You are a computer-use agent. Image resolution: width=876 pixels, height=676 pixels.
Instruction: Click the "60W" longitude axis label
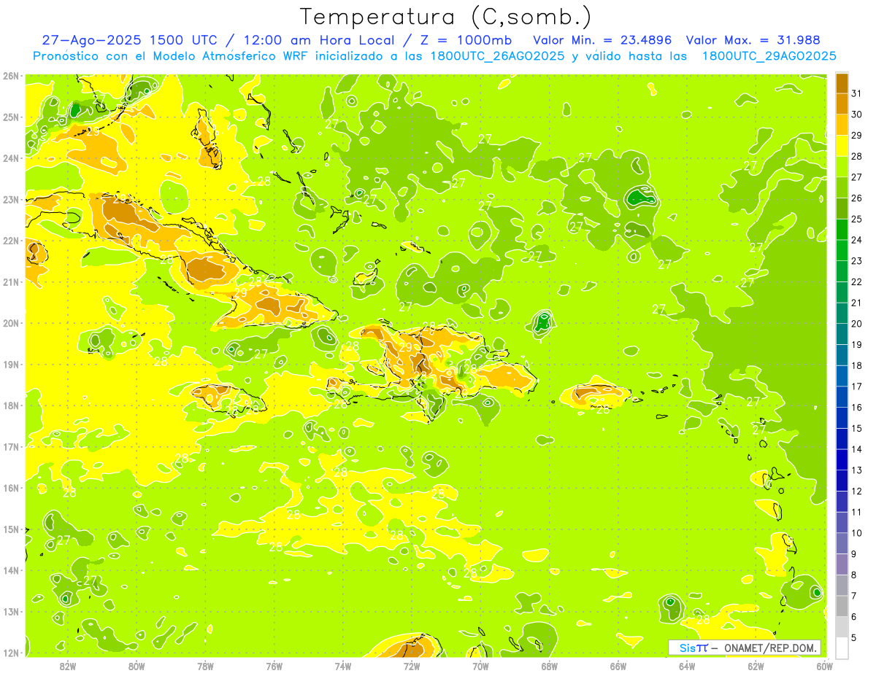(824, 665)
